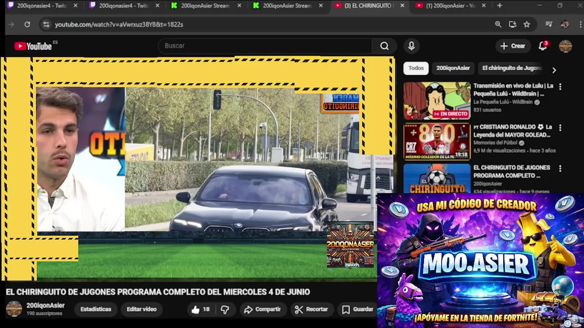This screenshot has width=584, height=328.
Task: Click the video player to pause
Action: (197, 169)
